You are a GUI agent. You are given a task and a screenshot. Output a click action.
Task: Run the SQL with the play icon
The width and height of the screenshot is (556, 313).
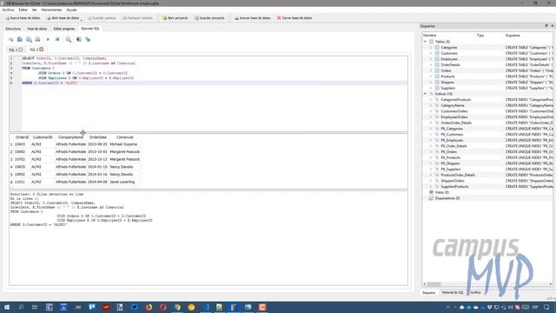[x=48, y=39]
